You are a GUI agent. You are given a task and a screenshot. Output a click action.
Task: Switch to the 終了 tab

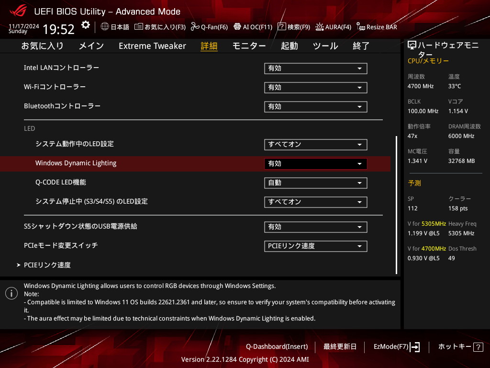[361, 46]
